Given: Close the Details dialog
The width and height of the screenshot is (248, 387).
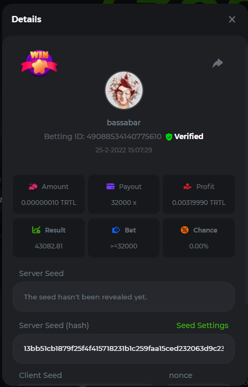Looking at the screenshot, I should click(232, 19).
